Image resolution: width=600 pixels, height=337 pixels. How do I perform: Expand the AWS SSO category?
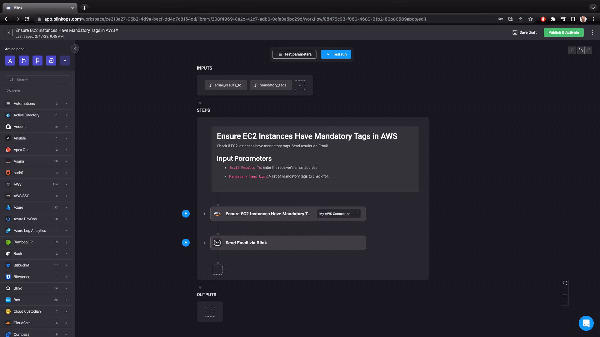click(36, 196)
